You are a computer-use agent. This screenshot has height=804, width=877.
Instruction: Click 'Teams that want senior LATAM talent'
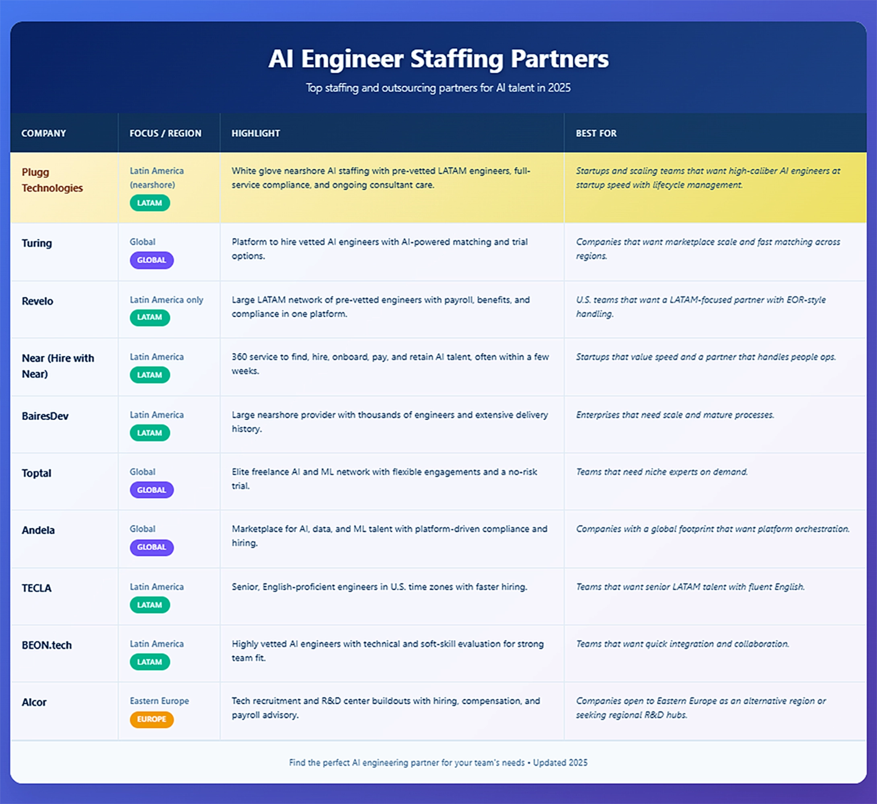(x=690, y=587)
